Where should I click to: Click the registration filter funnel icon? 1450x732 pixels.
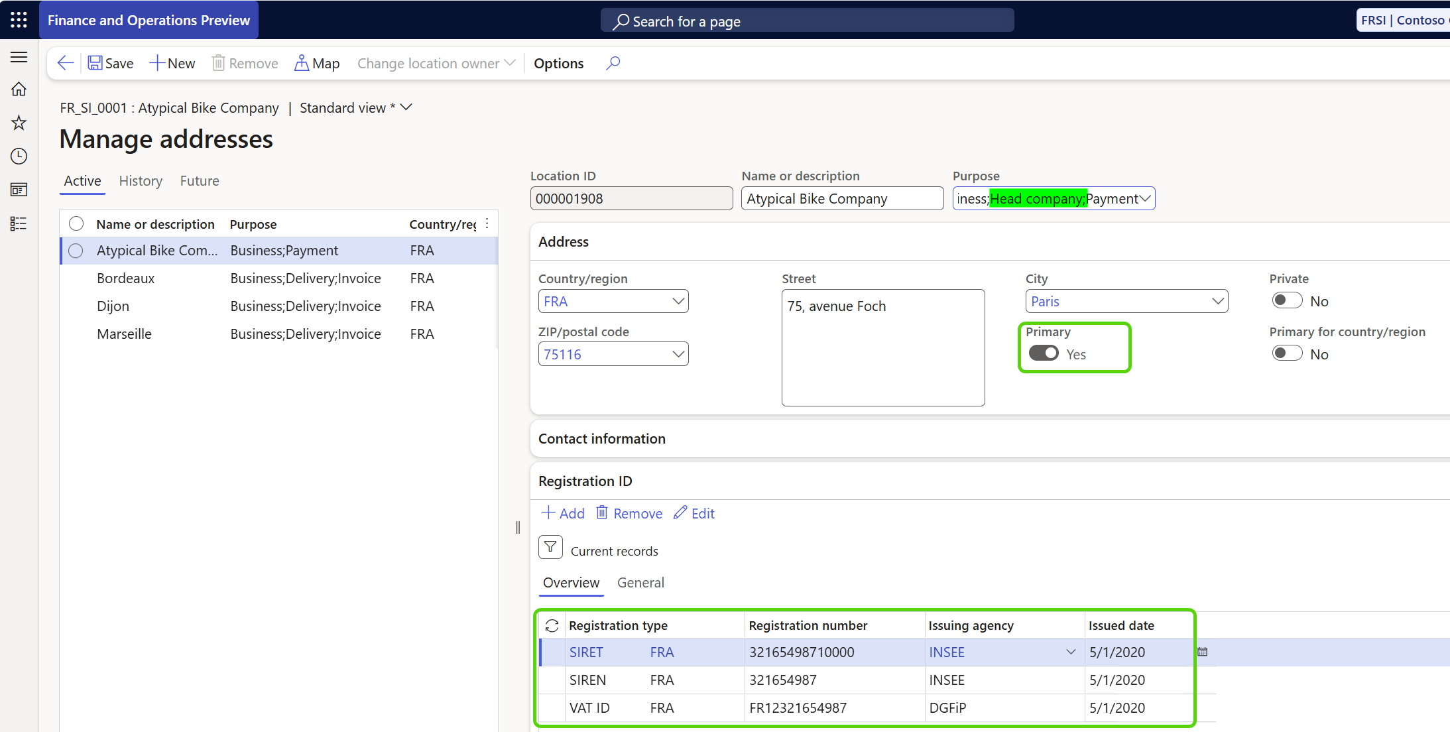pyautogui.click(x=550, y=547)
